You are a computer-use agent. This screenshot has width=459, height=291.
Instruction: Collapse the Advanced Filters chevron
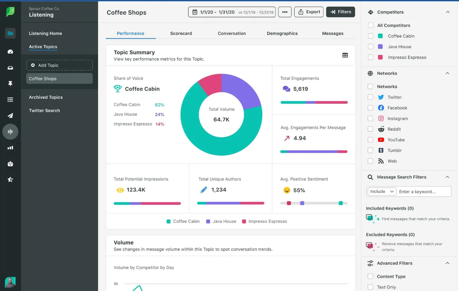click(448, 263)
